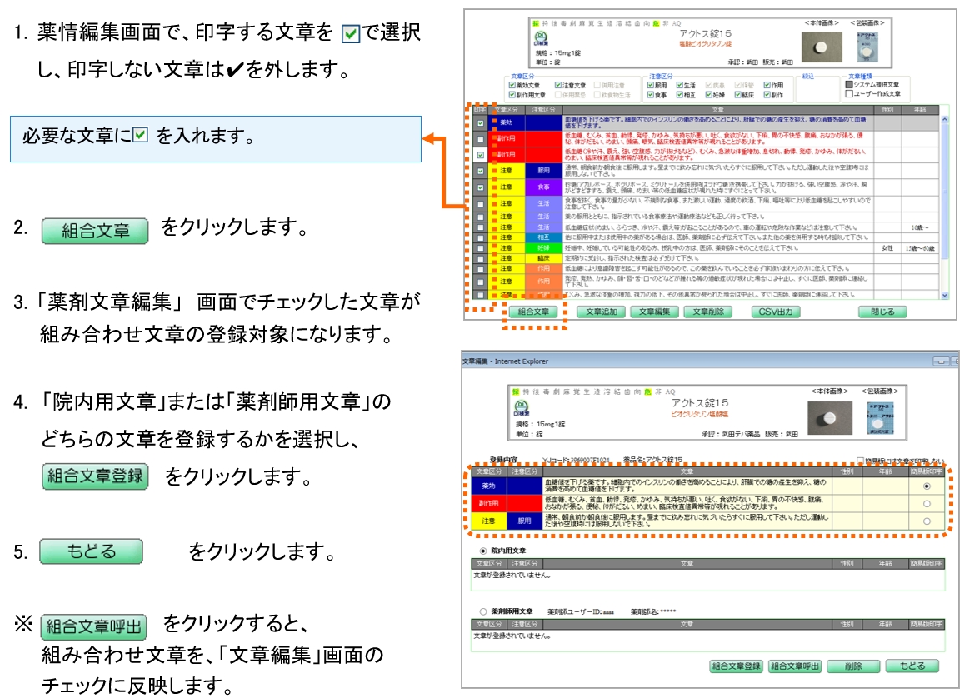Click the 文章編集 button below the list
This screenshot has width=969, height=698.
tap(654, 312)
